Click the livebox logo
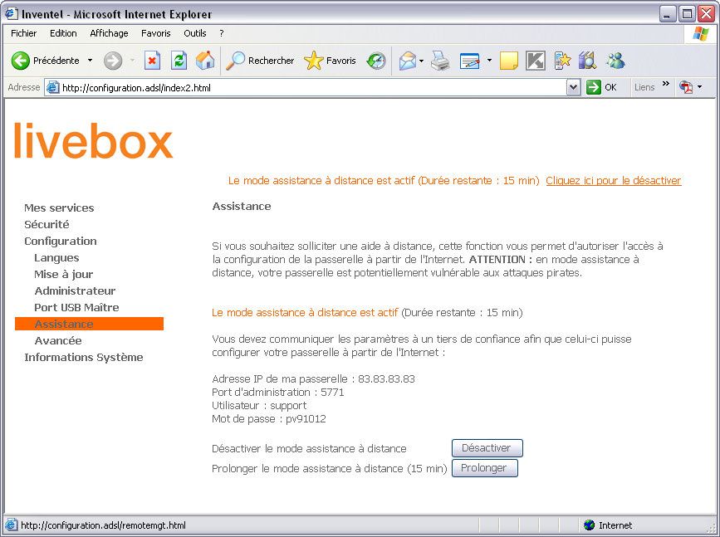This screenshot has width=720, height=537. point(94,140)
